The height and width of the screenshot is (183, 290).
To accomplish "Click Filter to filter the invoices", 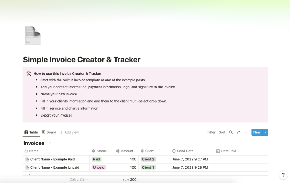I will click(x=211, y=132).
